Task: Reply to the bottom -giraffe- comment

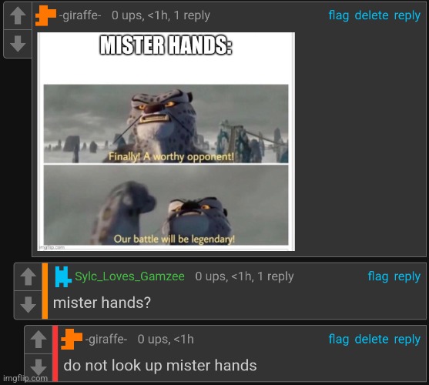Action: click(407, 340)
